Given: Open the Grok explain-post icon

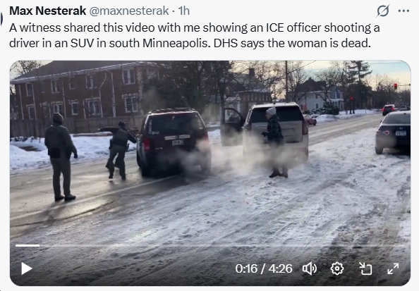Looking at the screenshot, I should [382, 11].
